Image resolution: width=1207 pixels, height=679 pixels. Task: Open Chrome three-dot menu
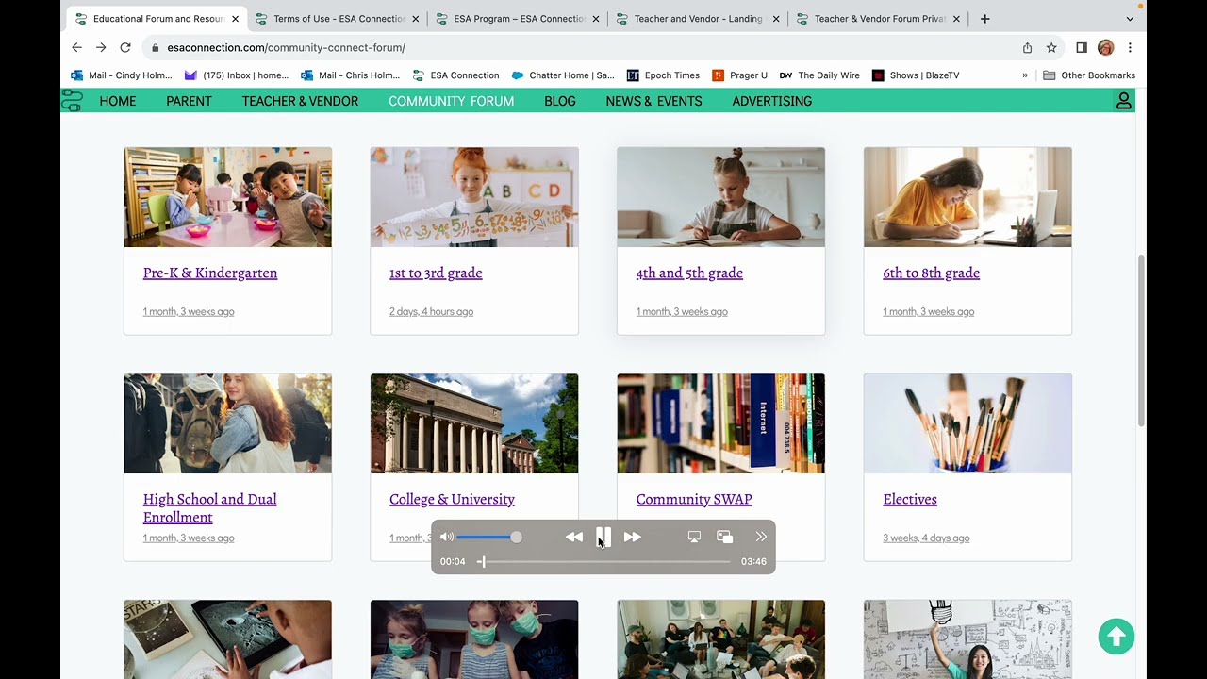pyautogui.click(x=1130, y=47)
